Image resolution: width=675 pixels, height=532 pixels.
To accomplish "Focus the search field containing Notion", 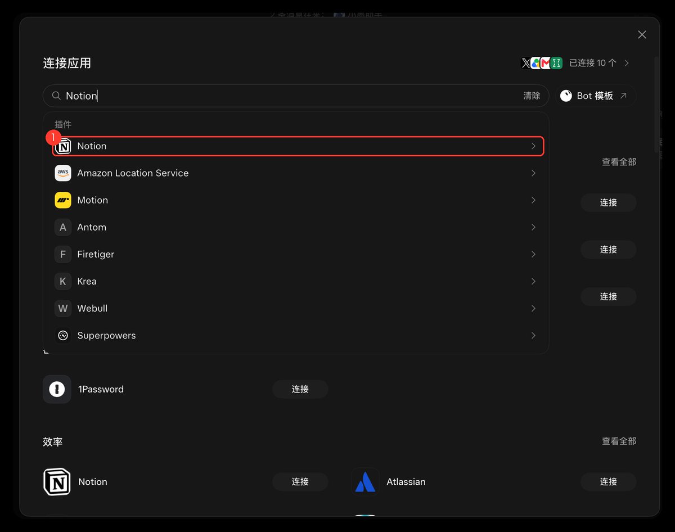I will tap(296, 96).
